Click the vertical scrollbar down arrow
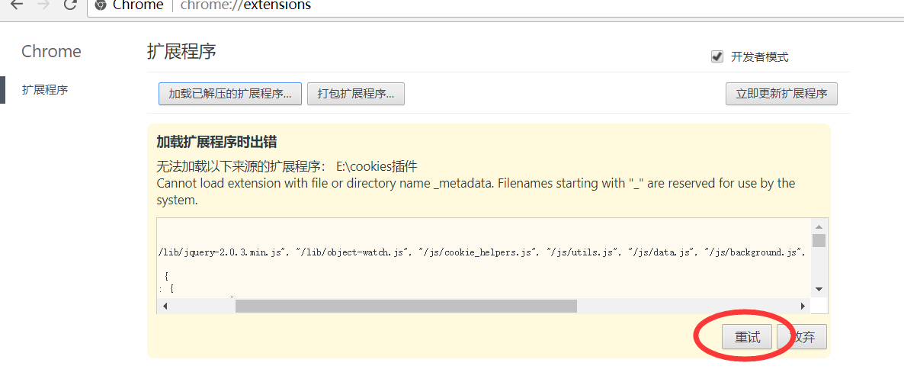Viewport: 904px width, 382px height. 819,289
